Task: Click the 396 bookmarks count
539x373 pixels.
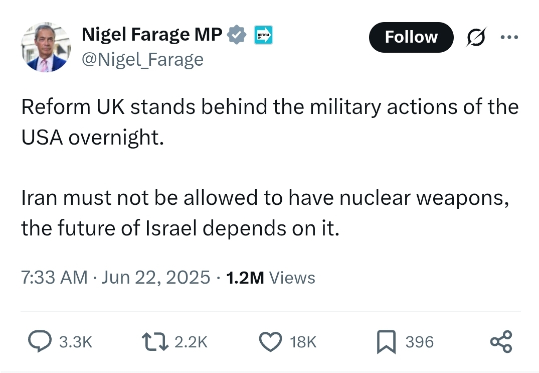Action: point(419,342)
